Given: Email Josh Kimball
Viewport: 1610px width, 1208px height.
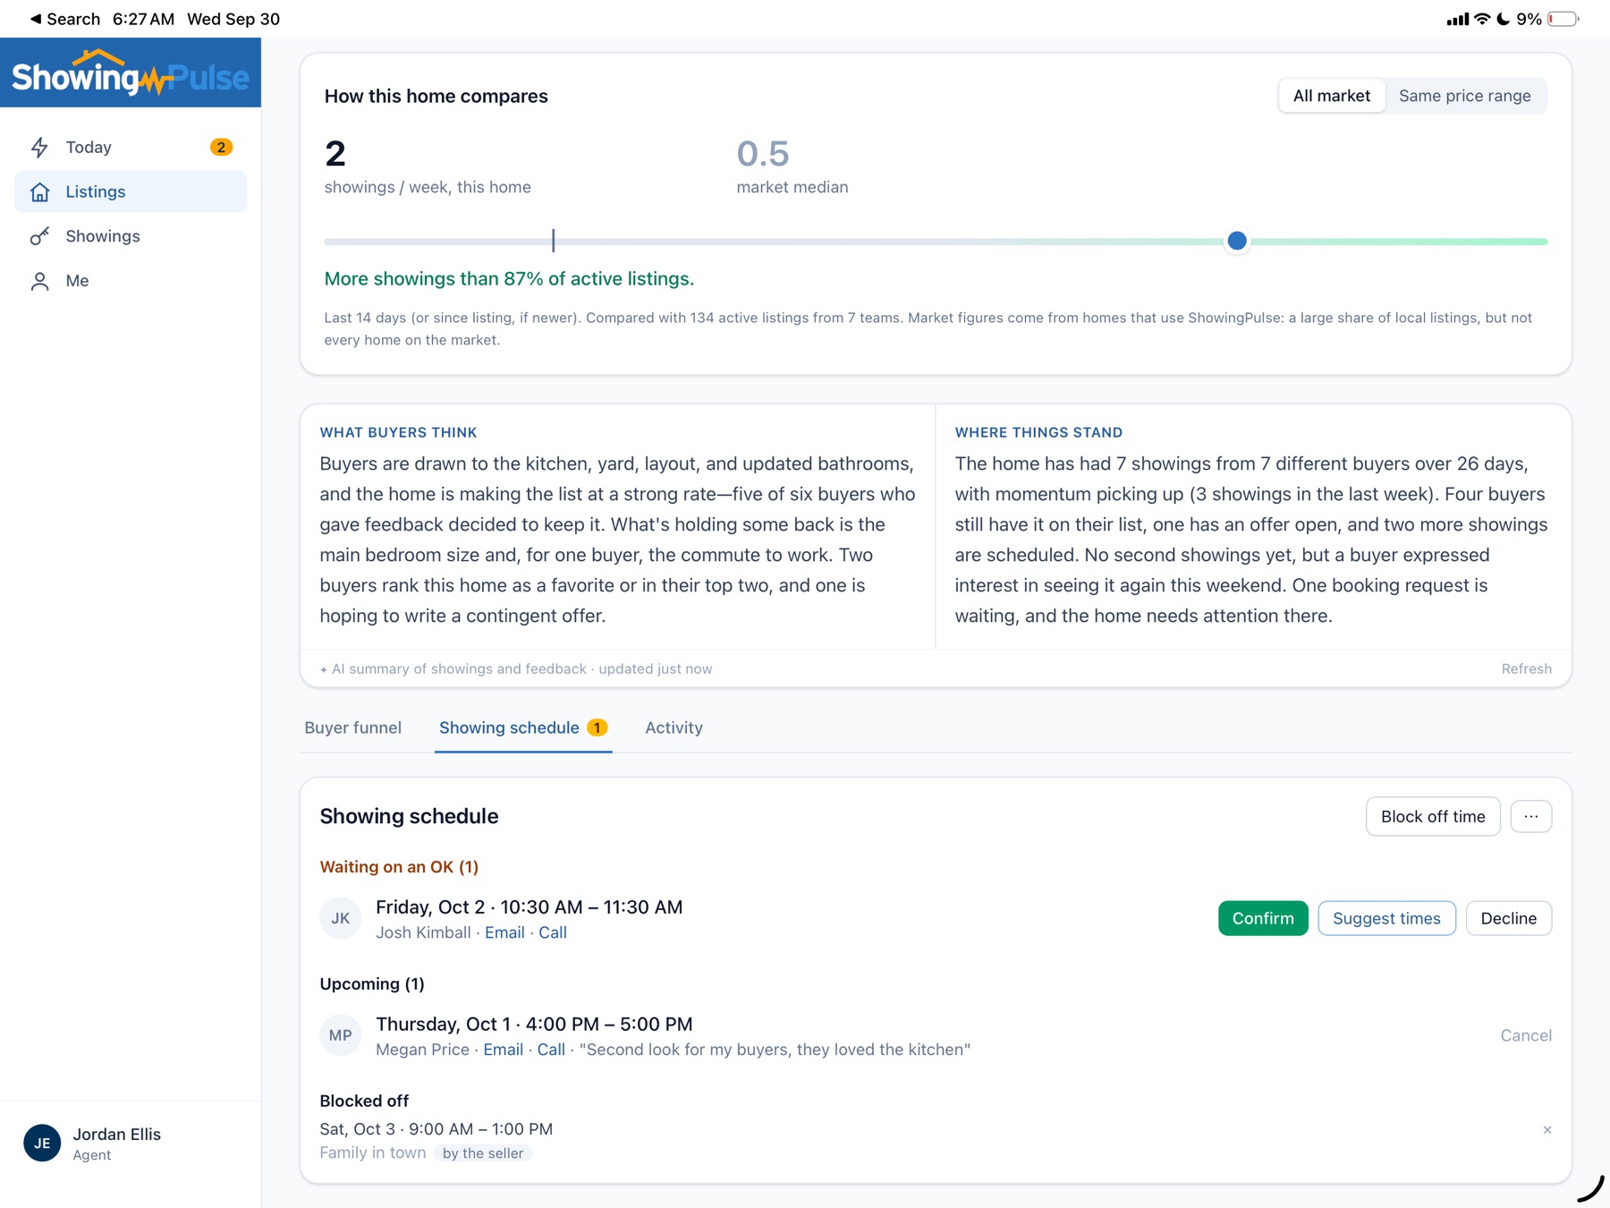Looking at the screenshot, I should point(504,932).
